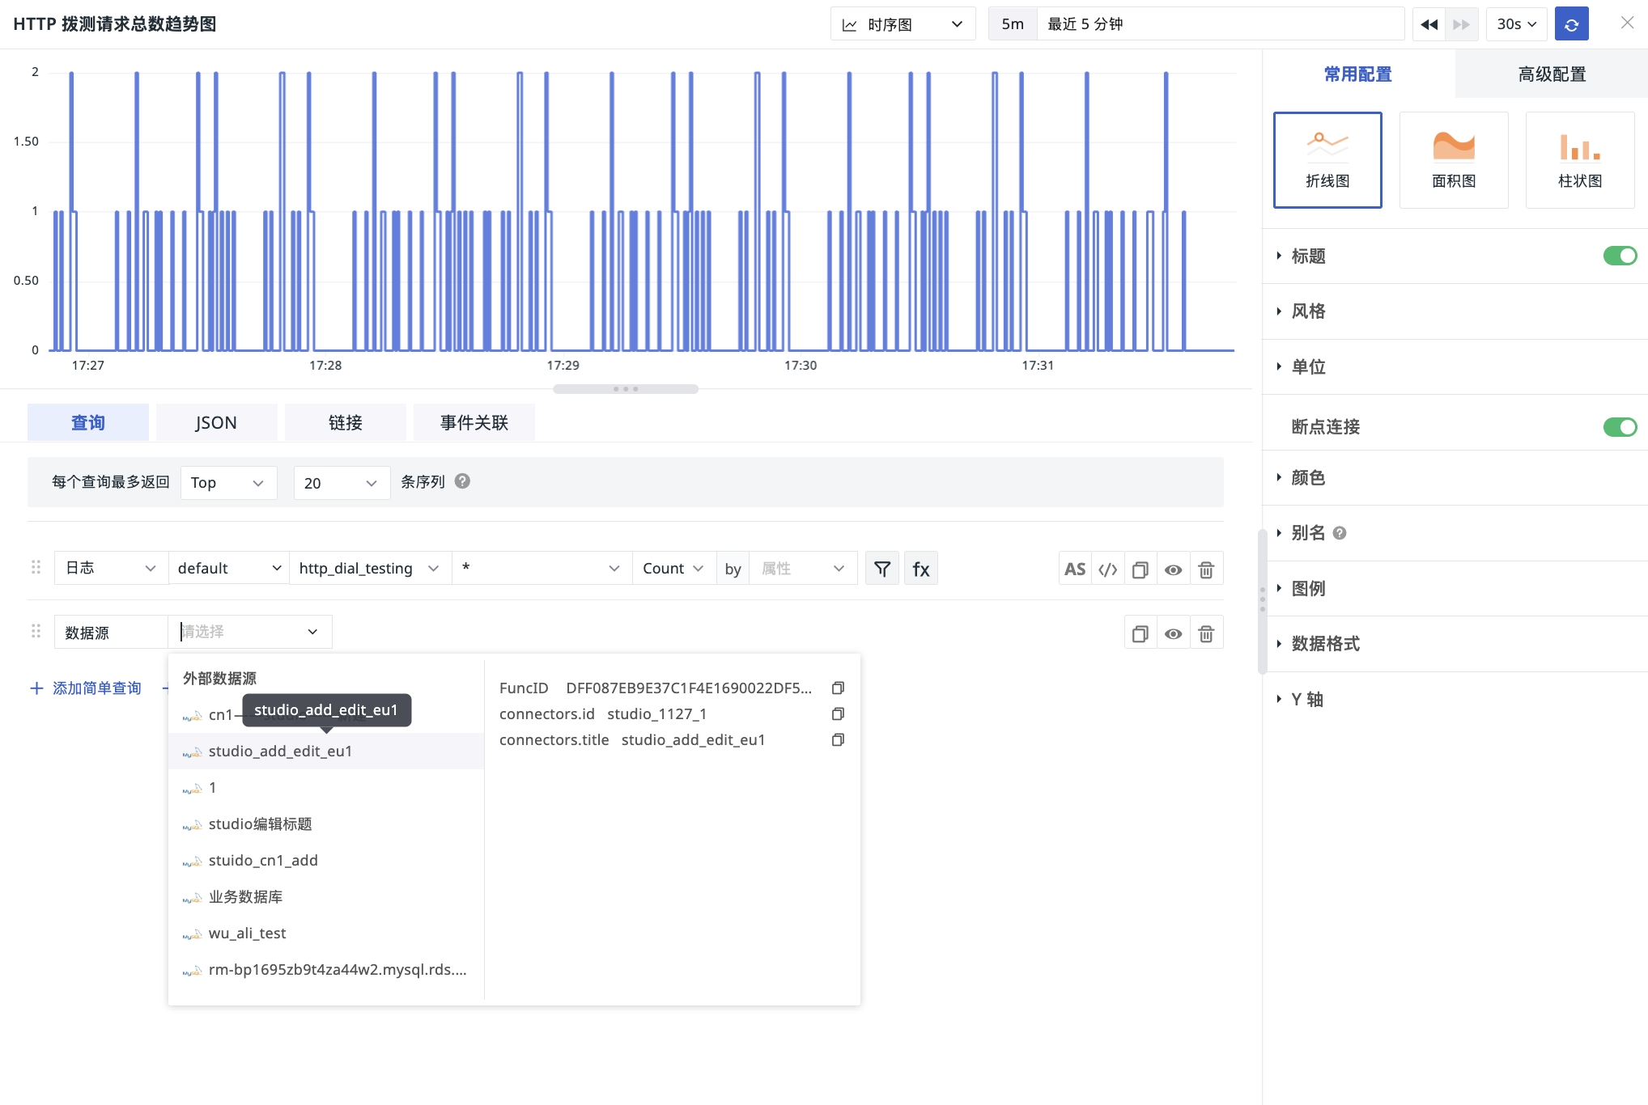1648x1105 pixels.
Task: Hide the data source query with eye icon
Action: [x=1173, y=633]
